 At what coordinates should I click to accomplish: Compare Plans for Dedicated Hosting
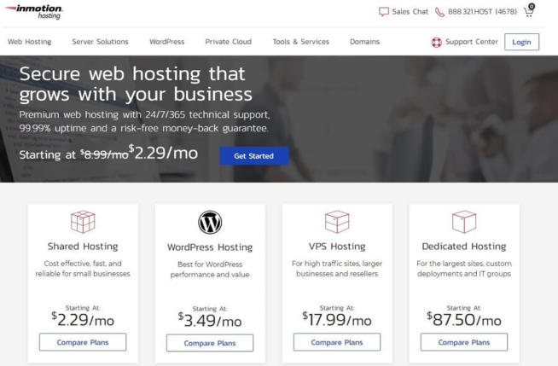point(464,342)
